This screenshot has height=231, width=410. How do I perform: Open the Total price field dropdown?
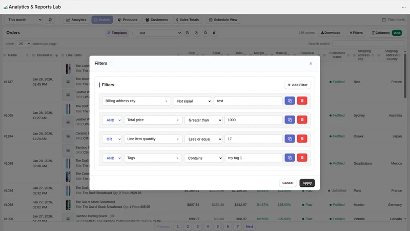coord(153,120)
